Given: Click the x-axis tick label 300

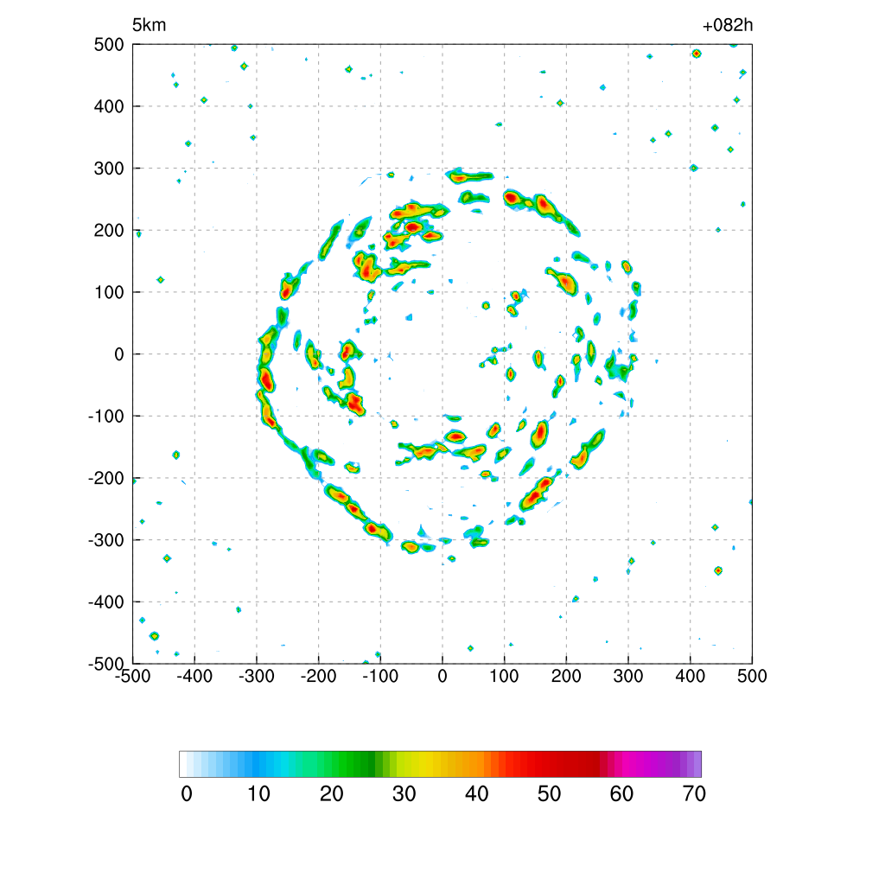Looking at the screenshot, I should pyautogui.click(x=628, y=676).
